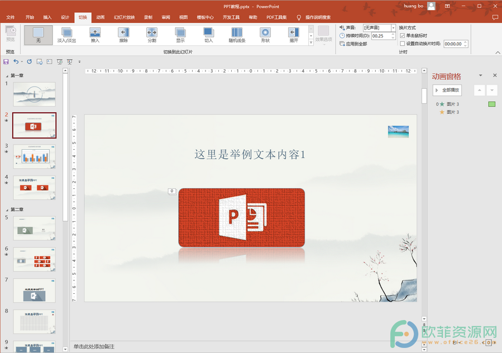Switch to the 设计 design tab

(65, 17)
